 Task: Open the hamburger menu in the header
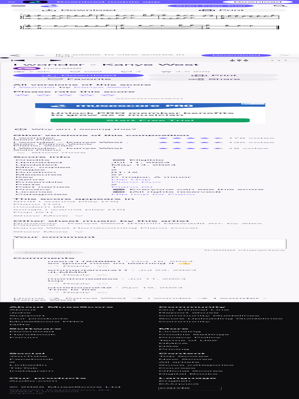pos(18,6)
